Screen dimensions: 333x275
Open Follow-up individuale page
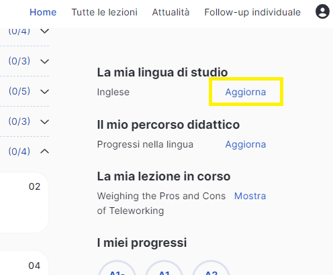[x=252, y=12]
